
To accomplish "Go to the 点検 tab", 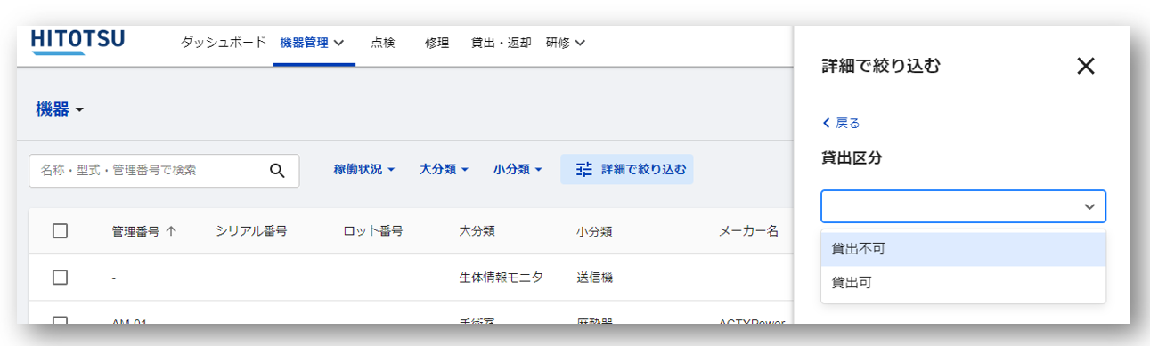I will pos(383,43).
